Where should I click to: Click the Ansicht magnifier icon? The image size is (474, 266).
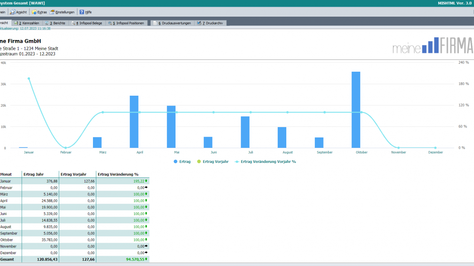click(13, 12)
